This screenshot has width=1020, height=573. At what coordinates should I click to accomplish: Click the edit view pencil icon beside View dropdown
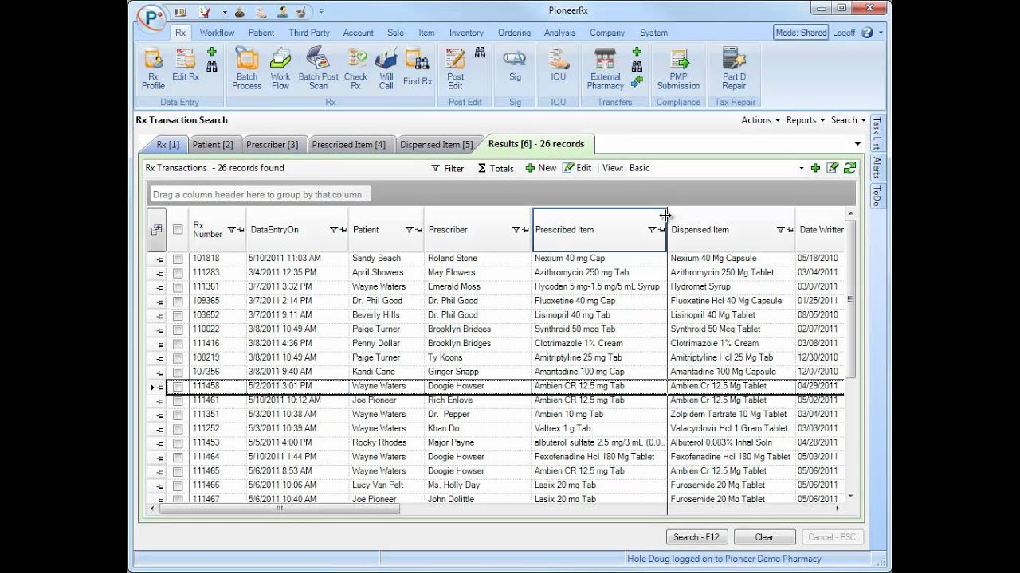click(x=833, y=168)
